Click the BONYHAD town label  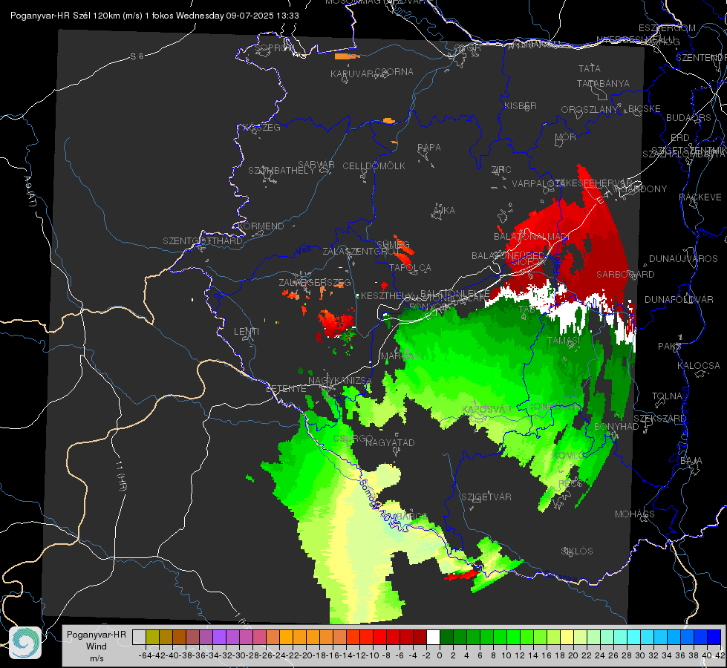[616, 426]
